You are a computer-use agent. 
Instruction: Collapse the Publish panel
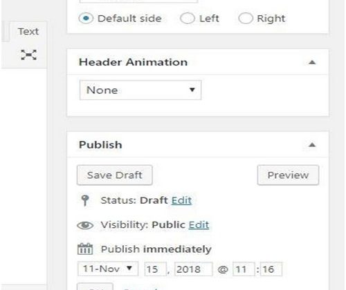coord(312,145)
